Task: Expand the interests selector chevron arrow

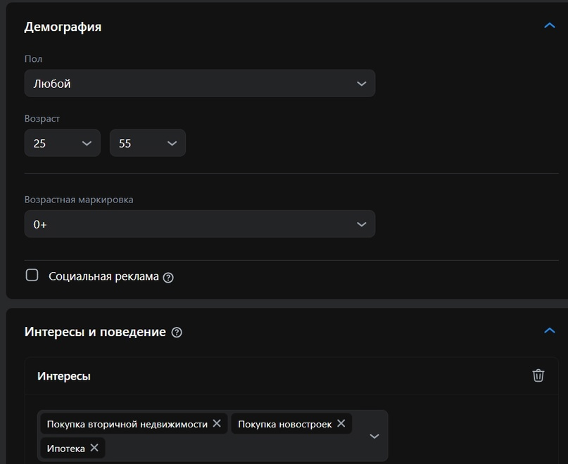Action: [x=374, y=436]
